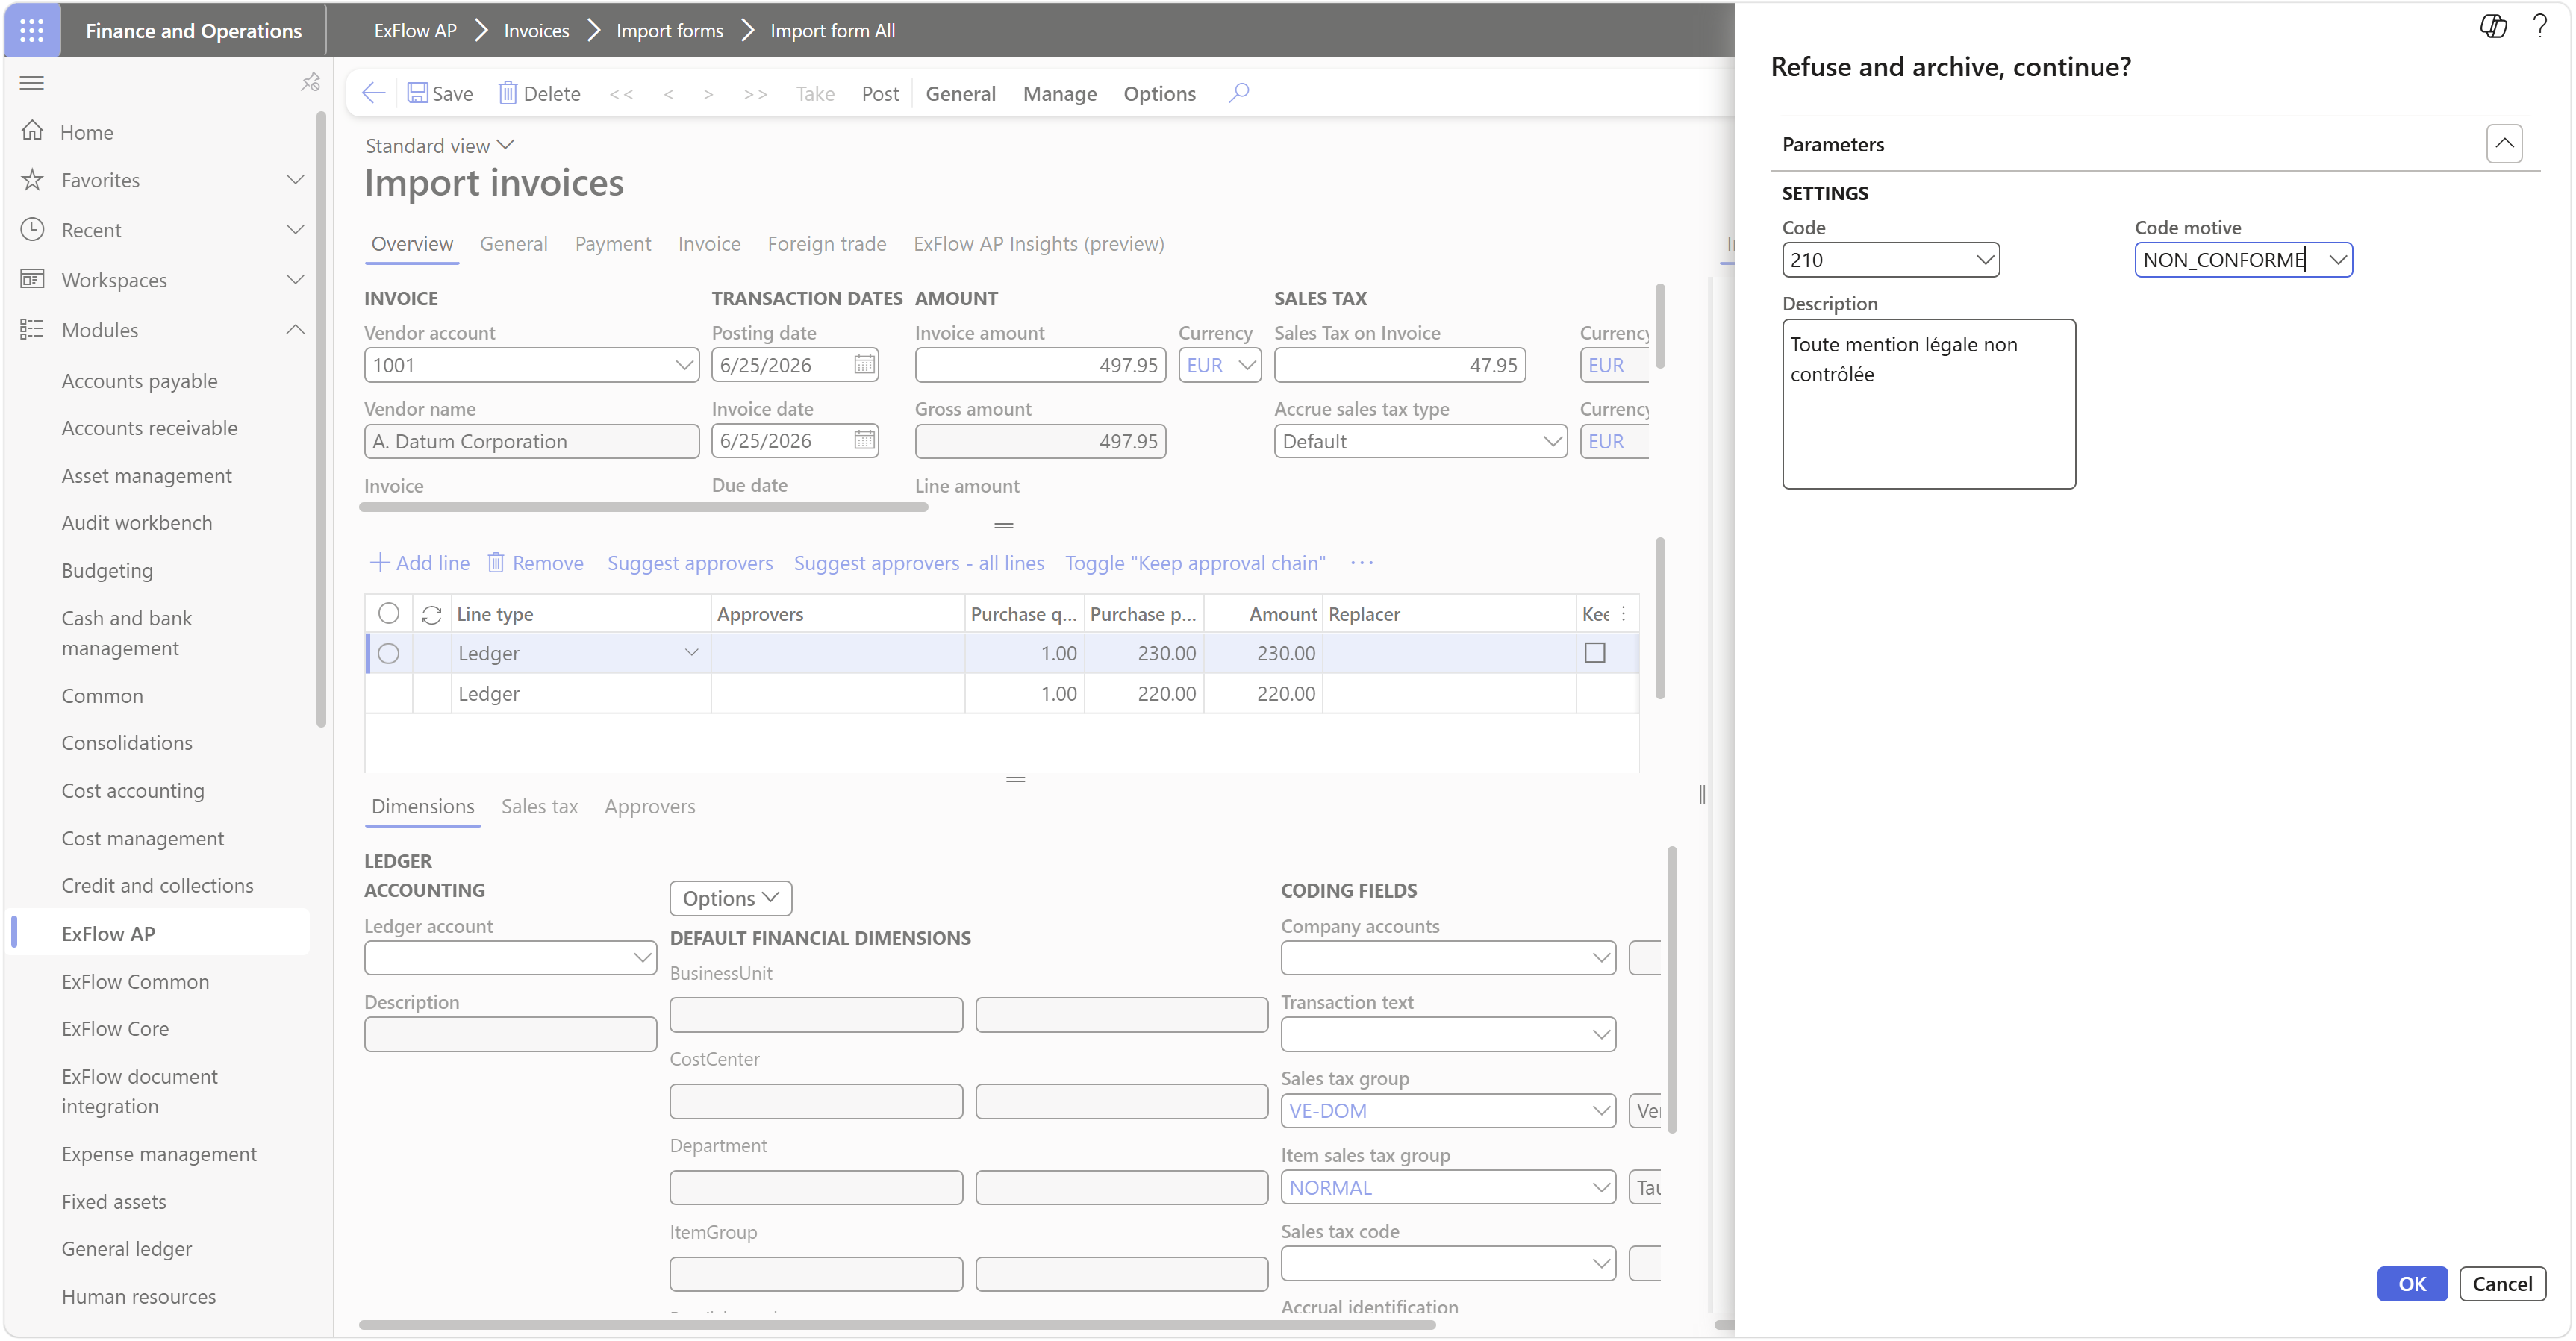
Task: Click the Recent clock icon
Action: [x=32, y=229]
